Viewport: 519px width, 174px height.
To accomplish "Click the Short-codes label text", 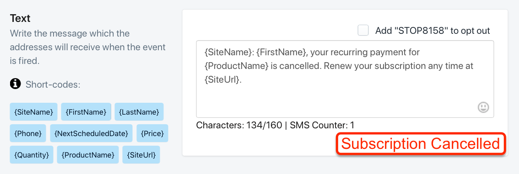I will click(x=53, y=84).
